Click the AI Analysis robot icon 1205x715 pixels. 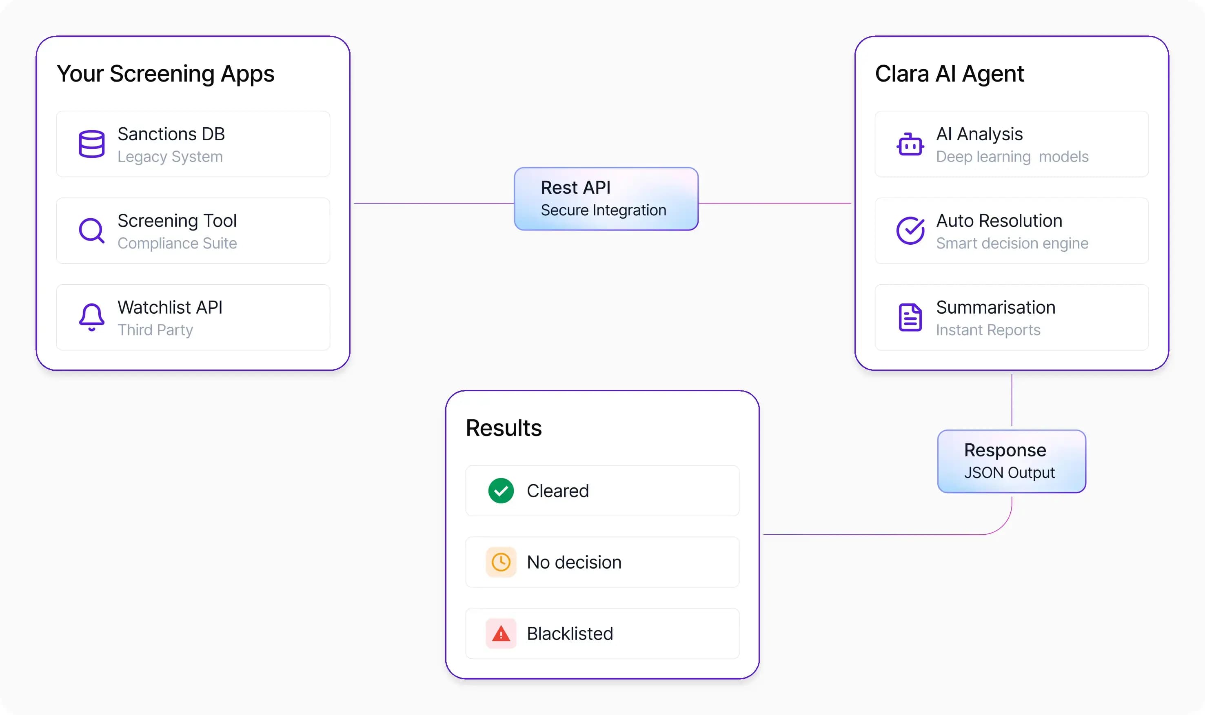910,144
